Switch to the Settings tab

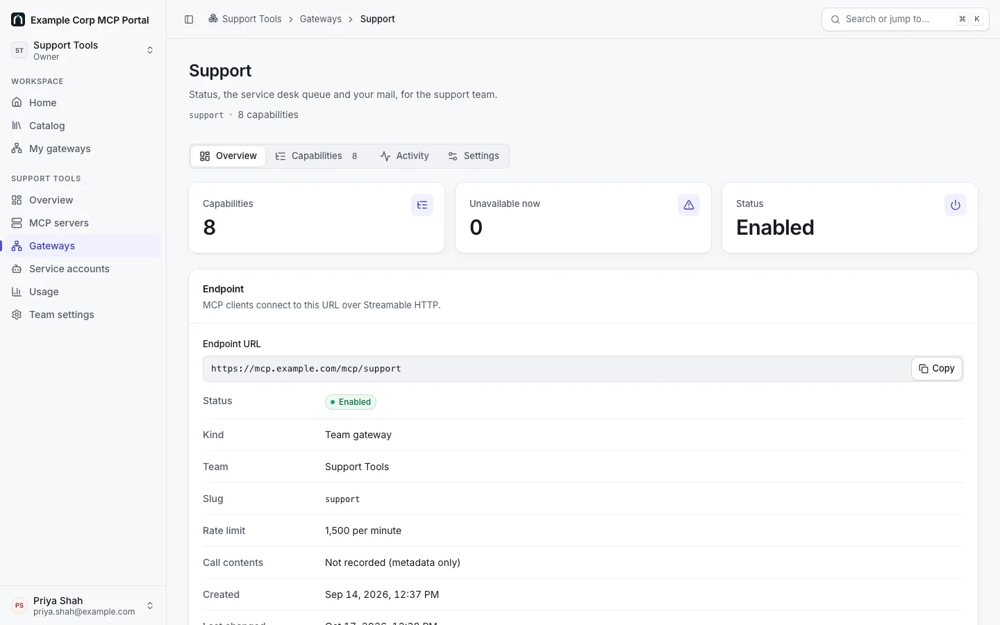(474, 156)
